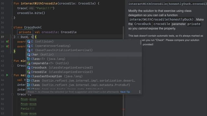The width and height of the screenshot is (207, 116).
Task: Click the Panic!!! text on line 52
Action: tap(27, 109)
